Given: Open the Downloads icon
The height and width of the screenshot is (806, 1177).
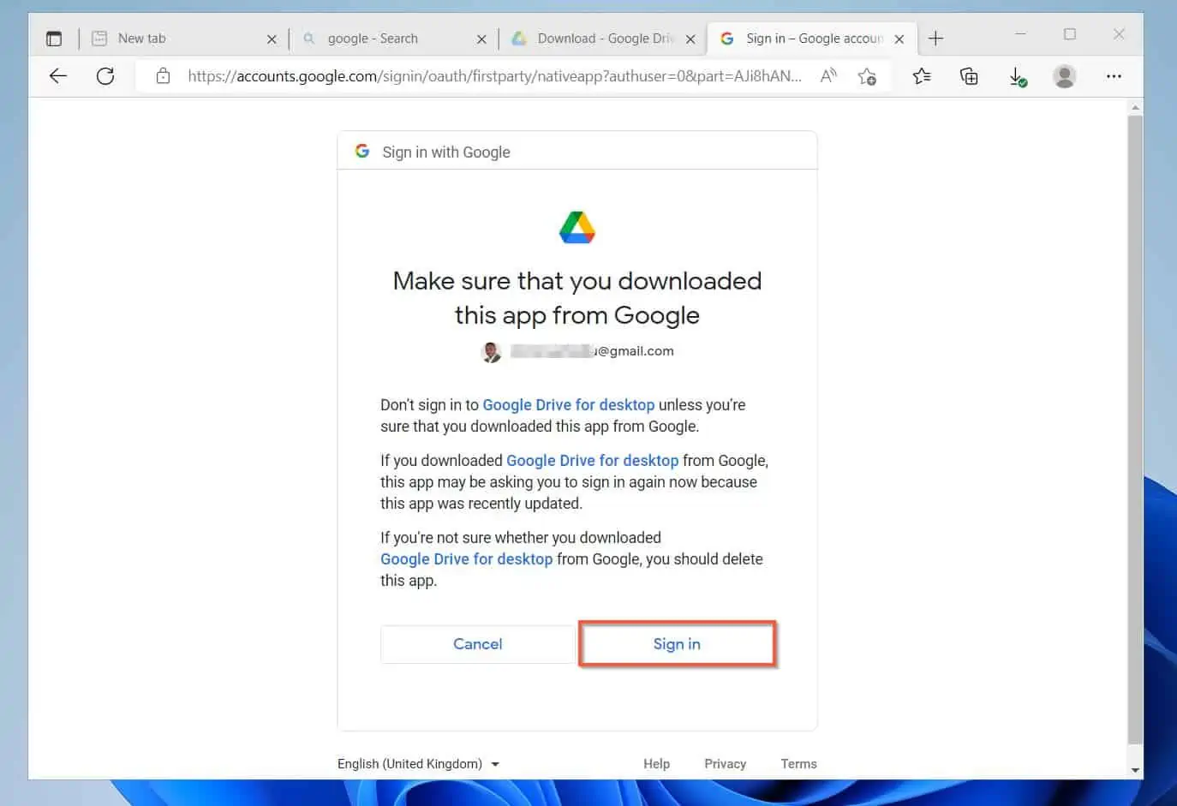Looking at the screenshot, I should pyautogui.click(x=1018, y=77).
